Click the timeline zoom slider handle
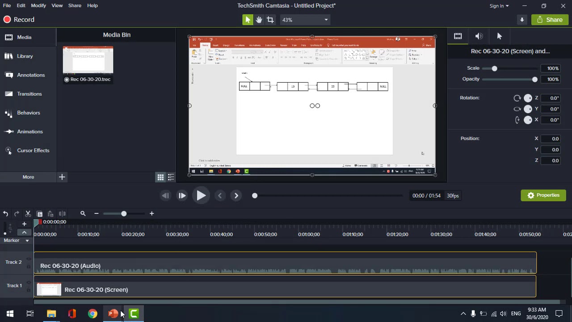Screen dimensions: 572x322 tap(124, 214)
